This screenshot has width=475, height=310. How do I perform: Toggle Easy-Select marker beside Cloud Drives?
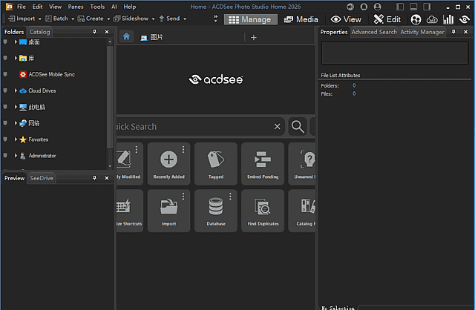[5, 90]
